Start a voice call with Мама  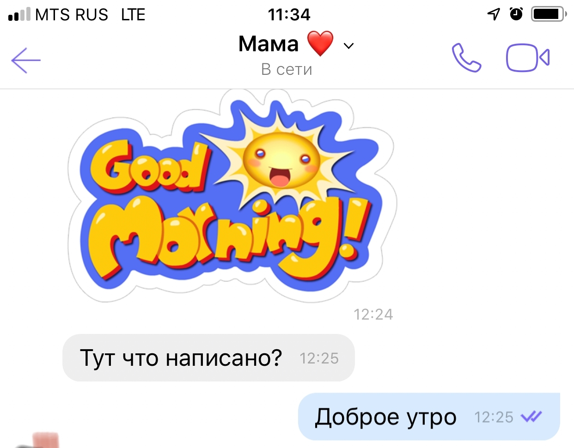pos(466,58)
